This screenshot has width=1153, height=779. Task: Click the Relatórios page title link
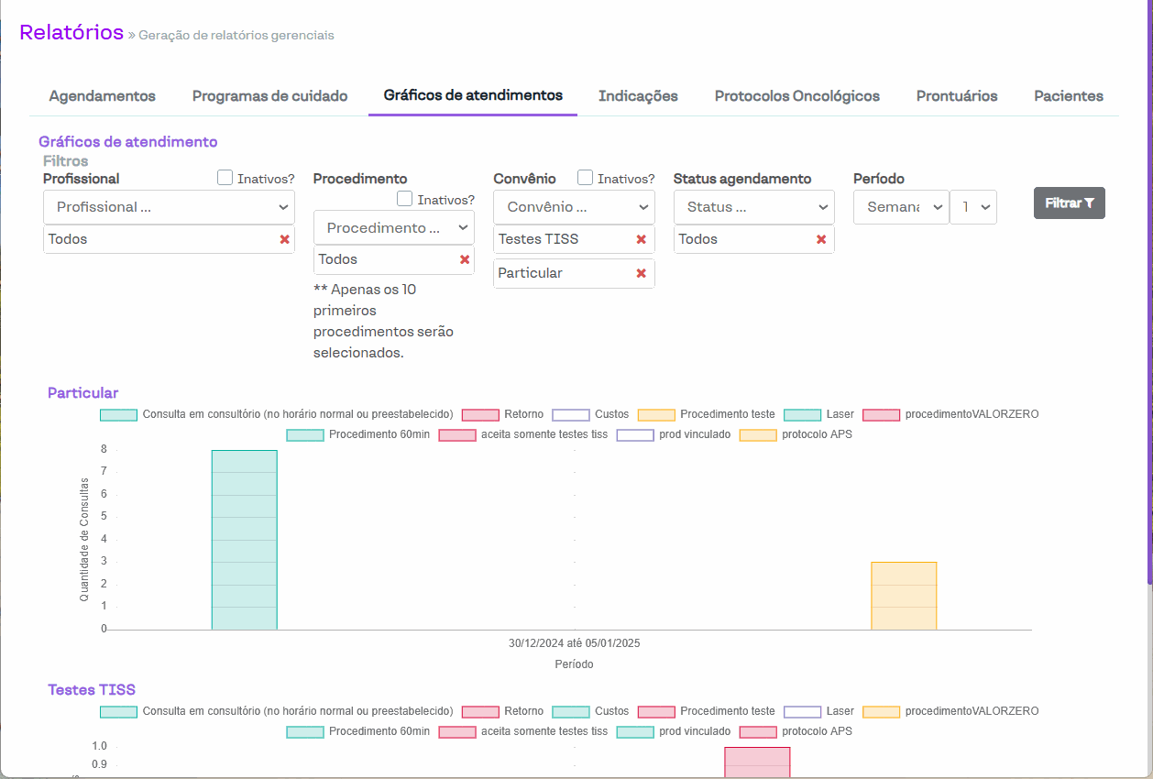71,33
